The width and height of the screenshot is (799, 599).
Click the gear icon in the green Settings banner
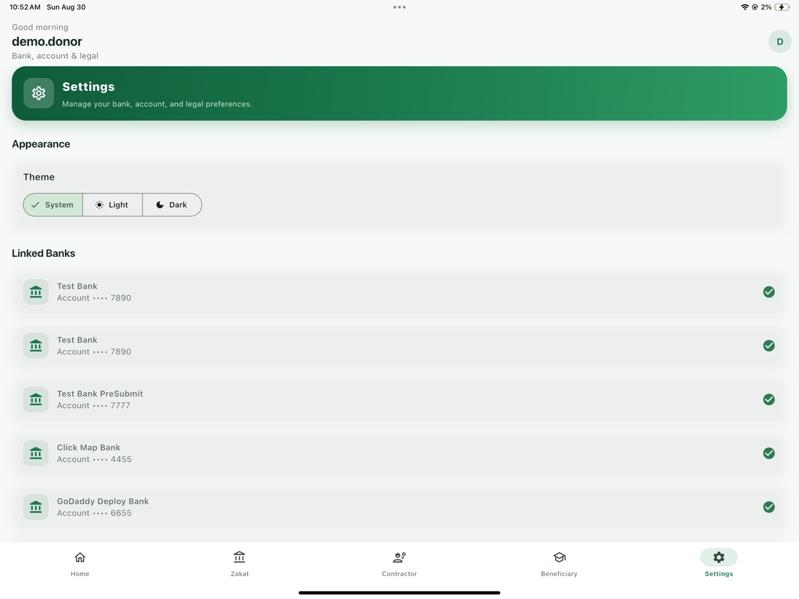click(x=38, y=93)
